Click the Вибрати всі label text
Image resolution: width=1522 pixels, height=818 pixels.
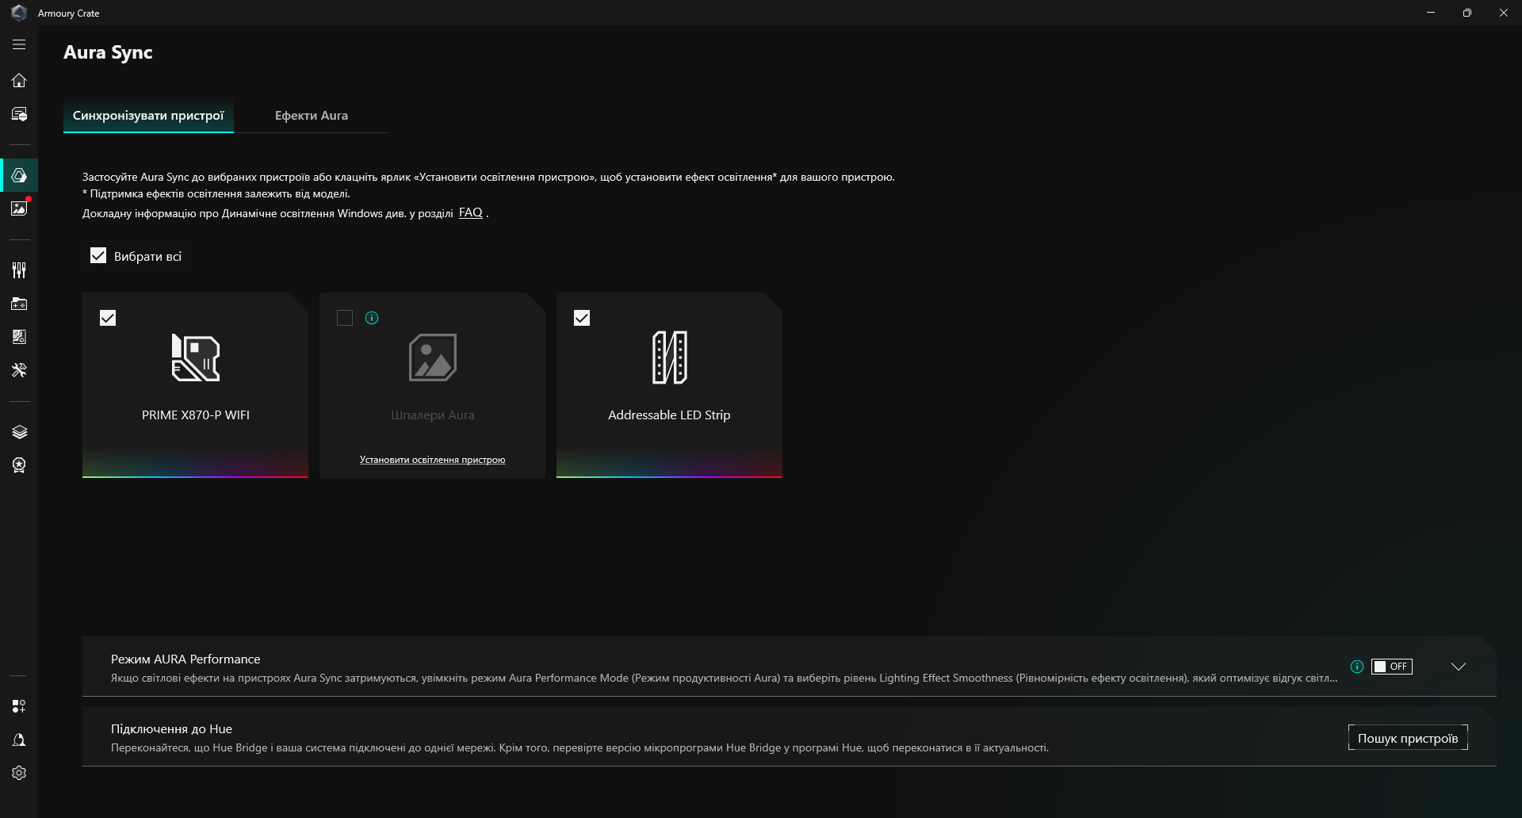pos(147,257)
